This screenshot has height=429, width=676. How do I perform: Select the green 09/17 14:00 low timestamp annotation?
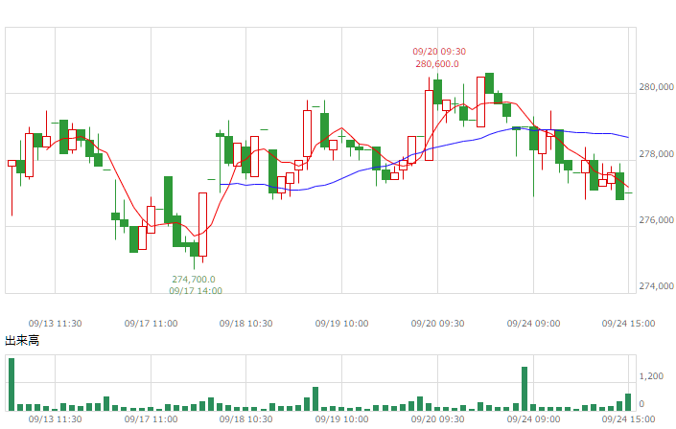196,291
